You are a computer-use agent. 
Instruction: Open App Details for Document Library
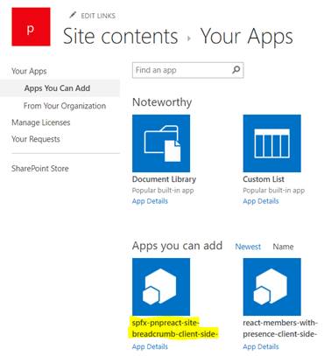(x=150, y=201)
